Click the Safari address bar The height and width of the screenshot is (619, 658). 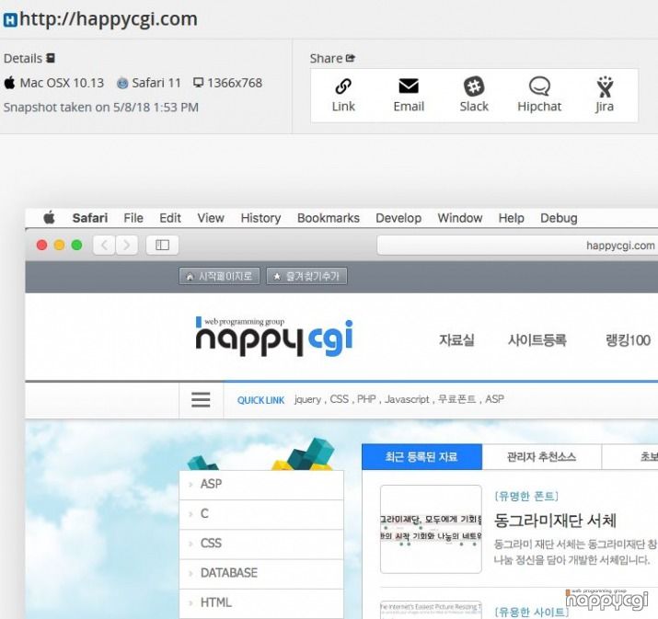517,246
